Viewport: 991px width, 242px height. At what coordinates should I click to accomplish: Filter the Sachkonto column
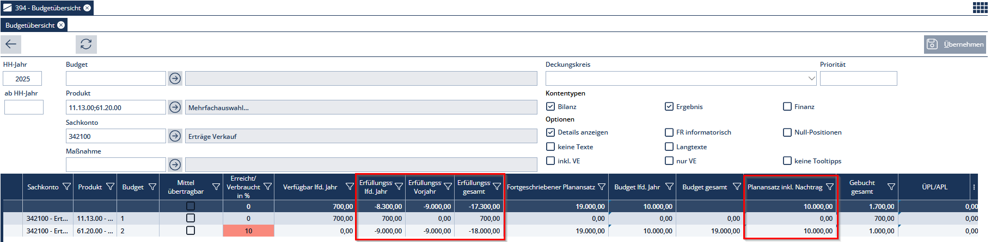(66, 187)
